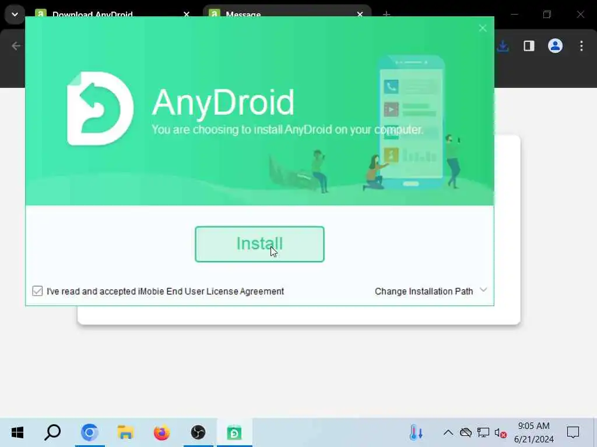Click the AnyDroid logo icon

100,109
